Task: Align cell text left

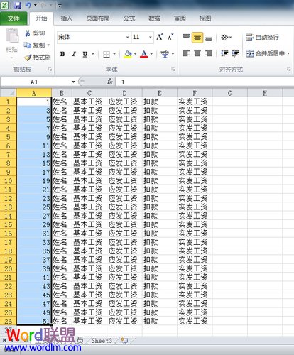Action: [186, 54]
